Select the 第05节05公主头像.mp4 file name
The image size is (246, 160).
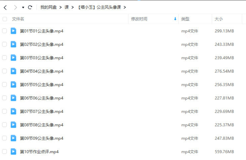(41, 85)
